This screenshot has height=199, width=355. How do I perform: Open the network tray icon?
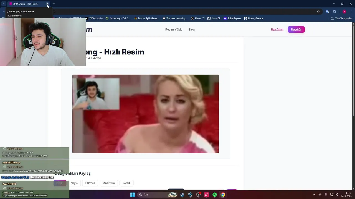[332, 195]
